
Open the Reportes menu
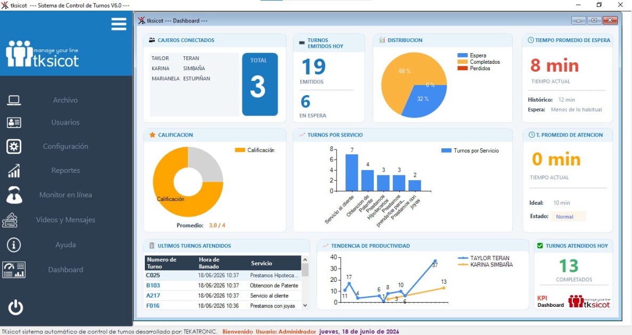65,171
